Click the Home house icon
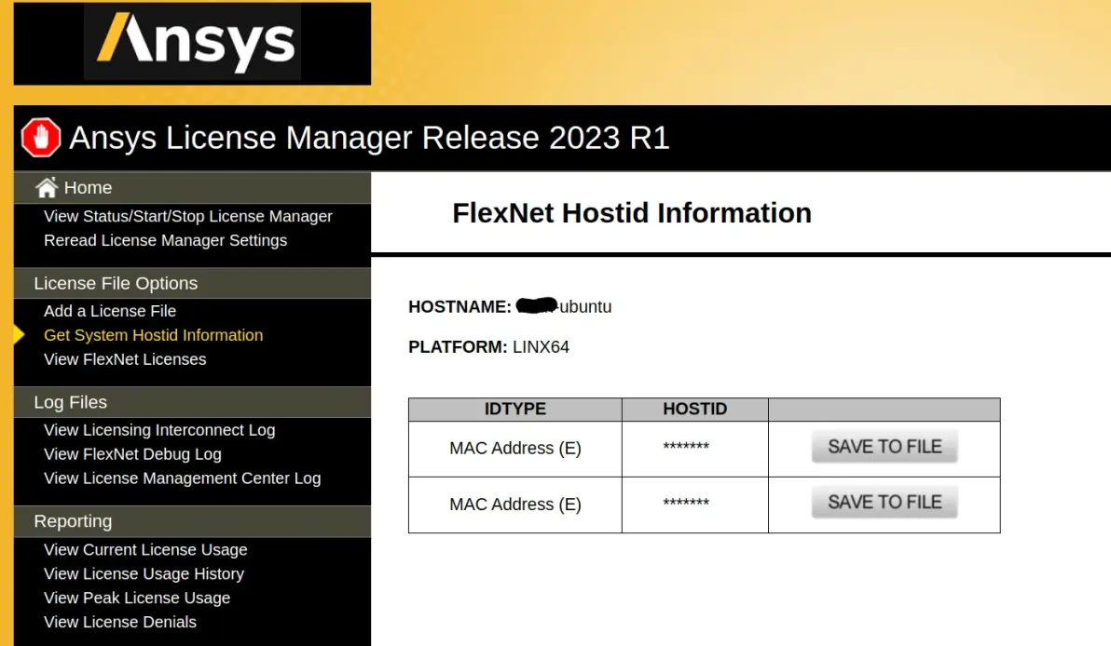This screenshot has height=646, width=1111. click(x=47, y=187)
